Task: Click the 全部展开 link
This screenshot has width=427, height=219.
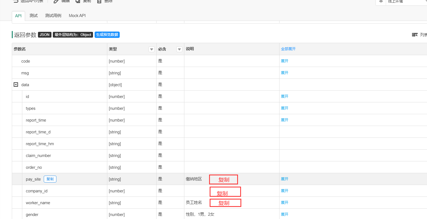Action: (288, 49)
